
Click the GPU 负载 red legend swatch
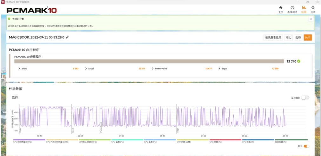[x=225, y=140]
